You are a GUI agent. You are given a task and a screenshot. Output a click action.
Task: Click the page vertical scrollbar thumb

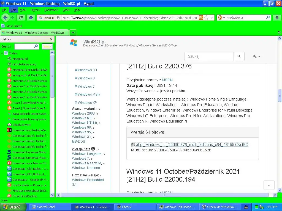280,95
